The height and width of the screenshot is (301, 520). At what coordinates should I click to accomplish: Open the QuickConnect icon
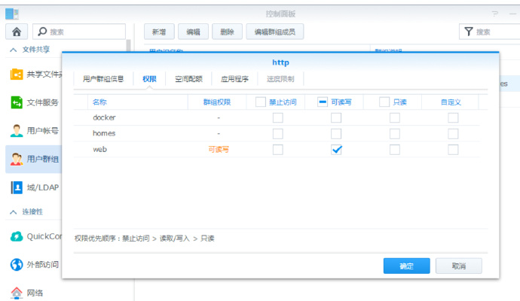click(17, 236)
